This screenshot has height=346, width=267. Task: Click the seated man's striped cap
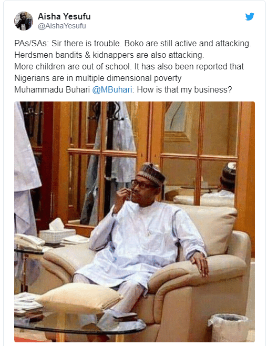tap(151, 173)
